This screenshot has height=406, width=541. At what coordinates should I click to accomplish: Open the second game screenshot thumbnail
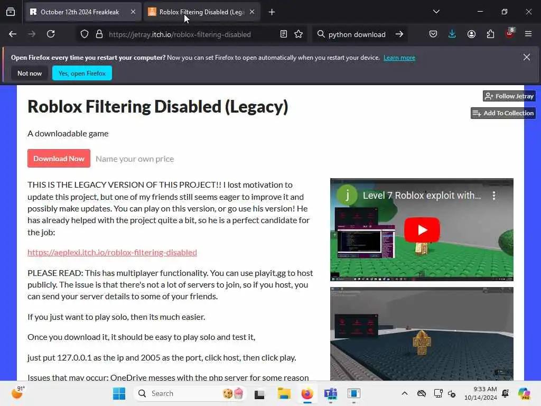(422, 334)
